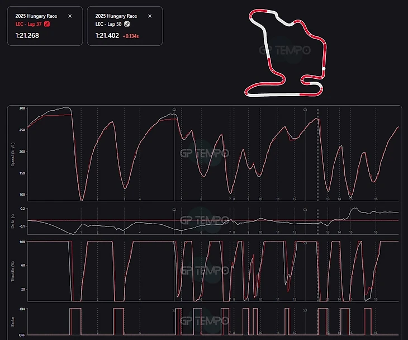Click the 150 value on the speed axis
Viewport: 408px width, 340px height.
pyautogui.click(x=22, y=173)
